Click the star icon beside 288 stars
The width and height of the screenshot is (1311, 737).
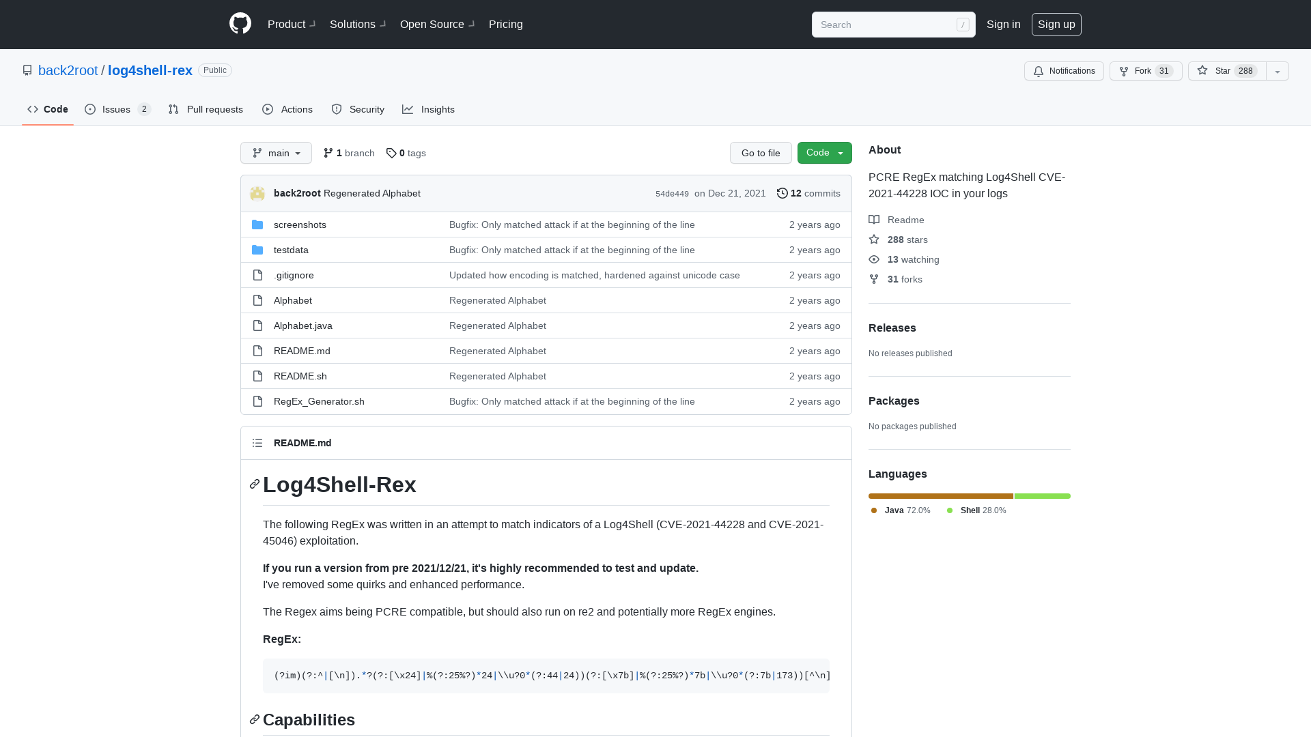click(x=874, y=240)
